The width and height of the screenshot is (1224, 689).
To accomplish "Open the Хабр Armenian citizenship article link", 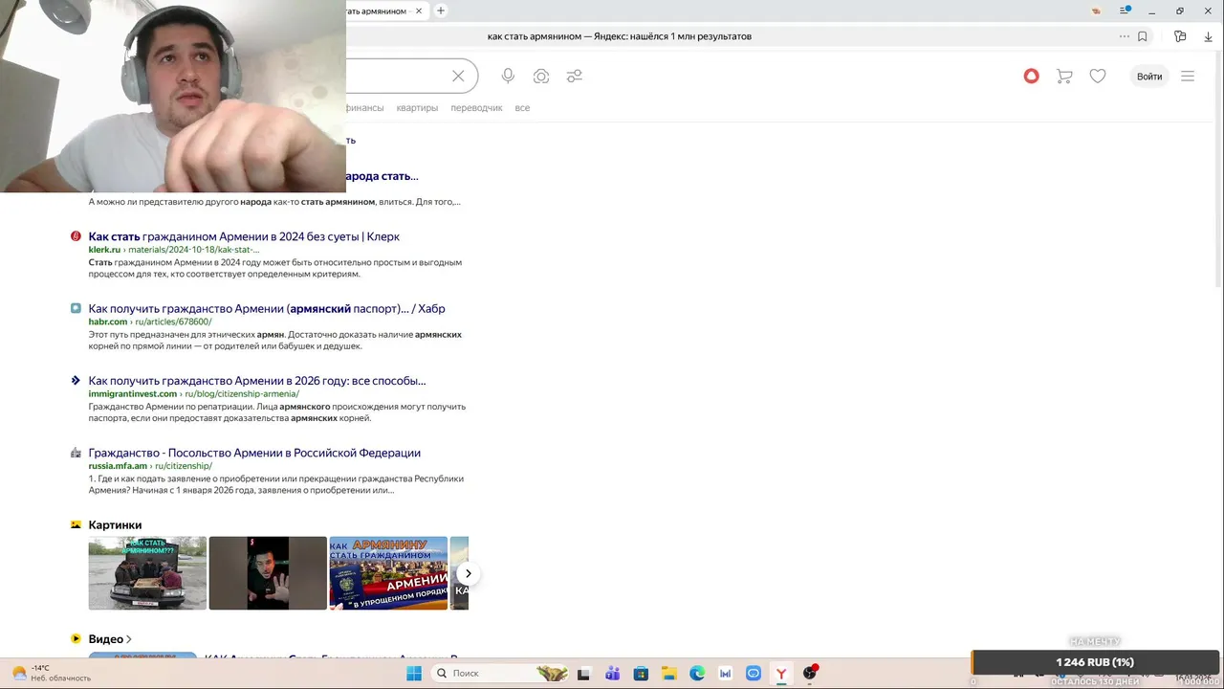I will point(267,309).
